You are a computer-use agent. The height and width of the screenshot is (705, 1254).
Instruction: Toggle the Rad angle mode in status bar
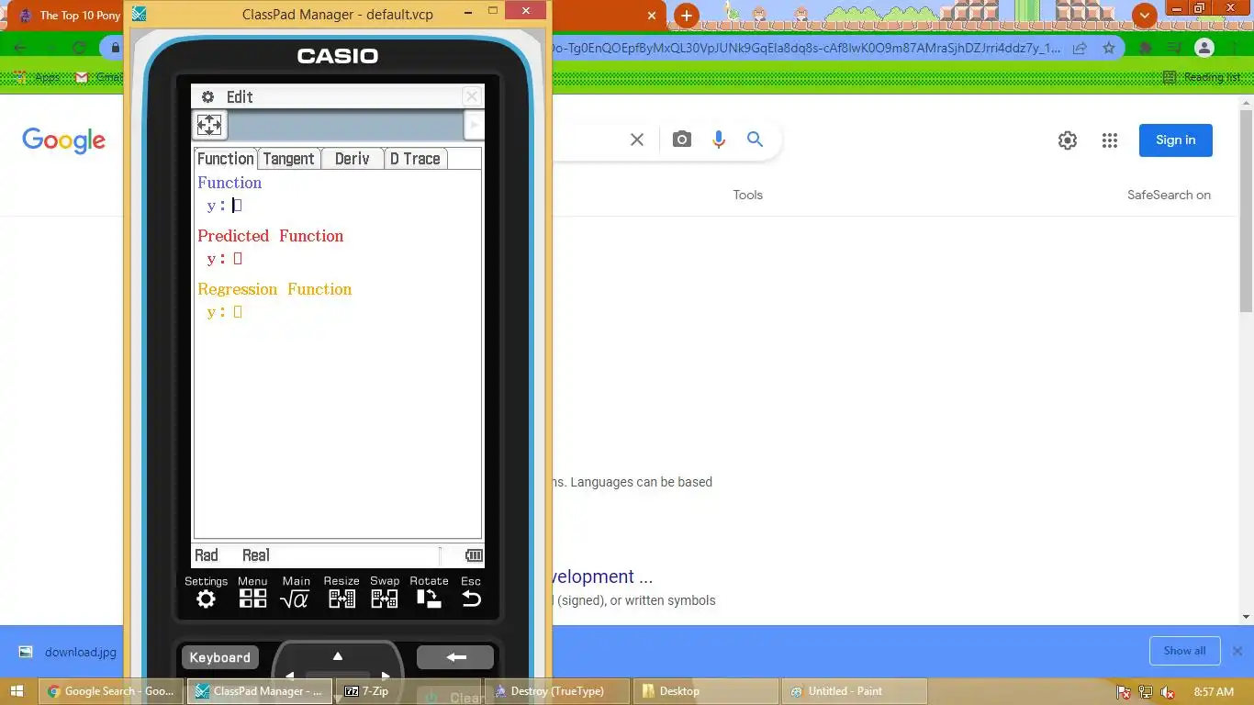pos(207,555)
